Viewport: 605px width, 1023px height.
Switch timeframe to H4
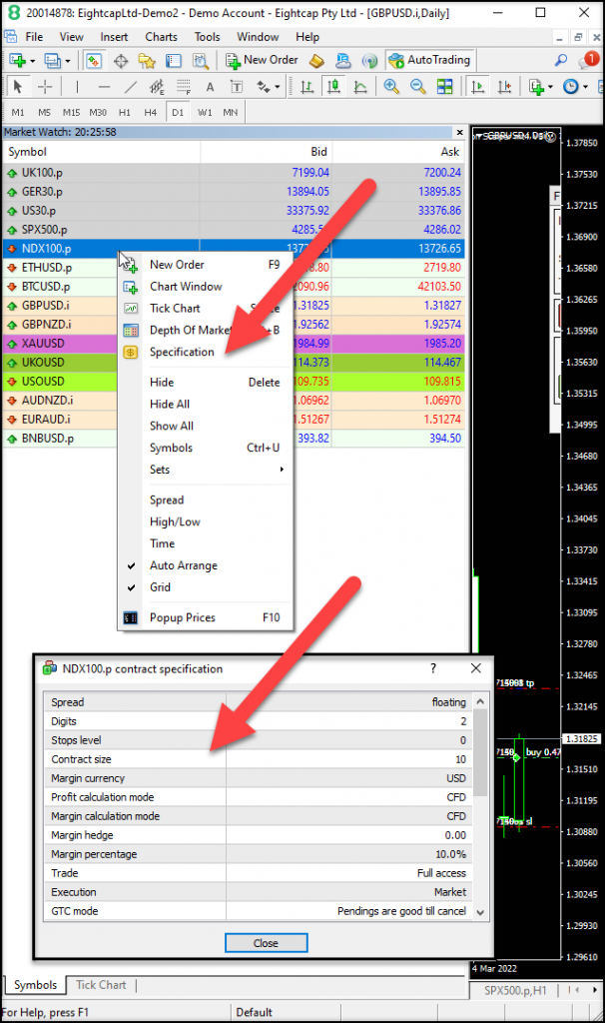(x=151, y=112)
